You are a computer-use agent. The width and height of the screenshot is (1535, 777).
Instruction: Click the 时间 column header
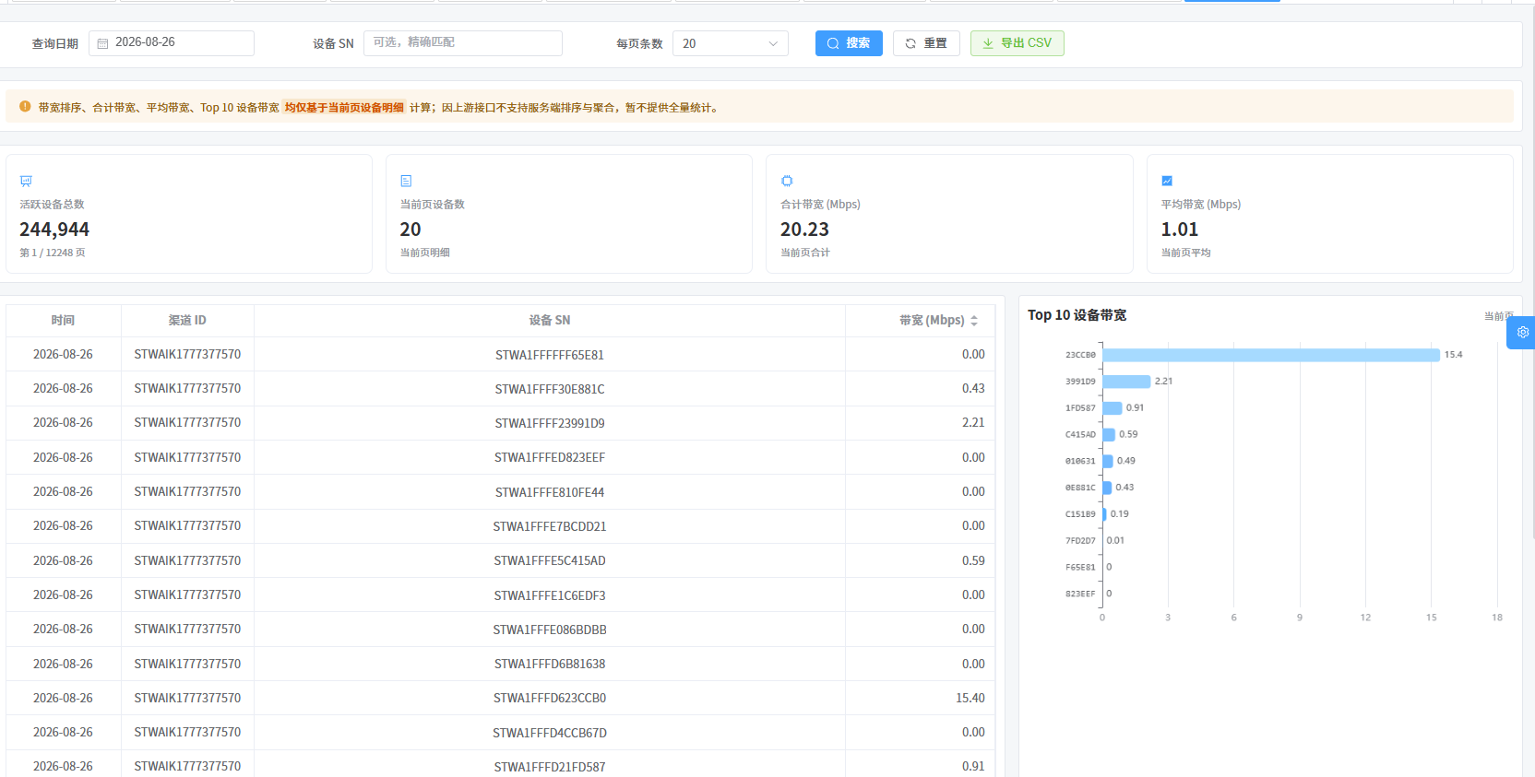pos(63,321)
